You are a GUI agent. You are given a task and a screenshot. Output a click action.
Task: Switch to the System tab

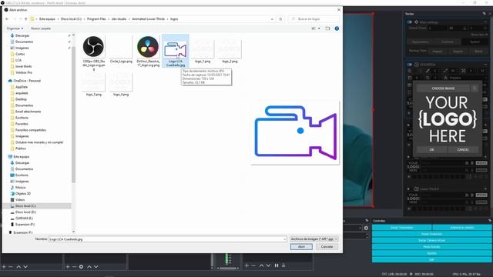475,42
